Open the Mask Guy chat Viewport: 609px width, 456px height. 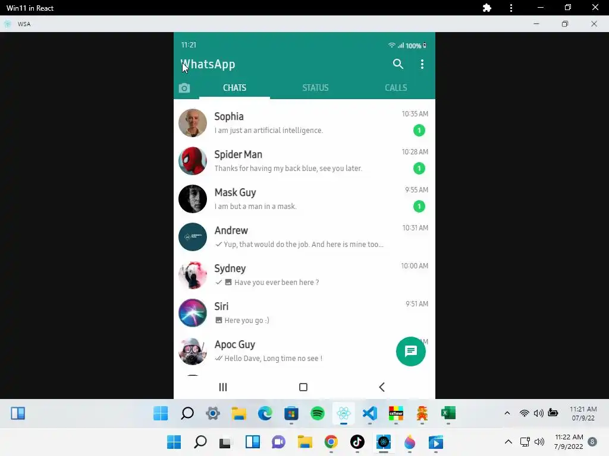304,199
